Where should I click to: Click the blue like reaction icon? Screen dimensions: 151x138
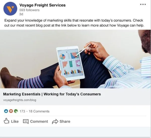pos(6,111)
